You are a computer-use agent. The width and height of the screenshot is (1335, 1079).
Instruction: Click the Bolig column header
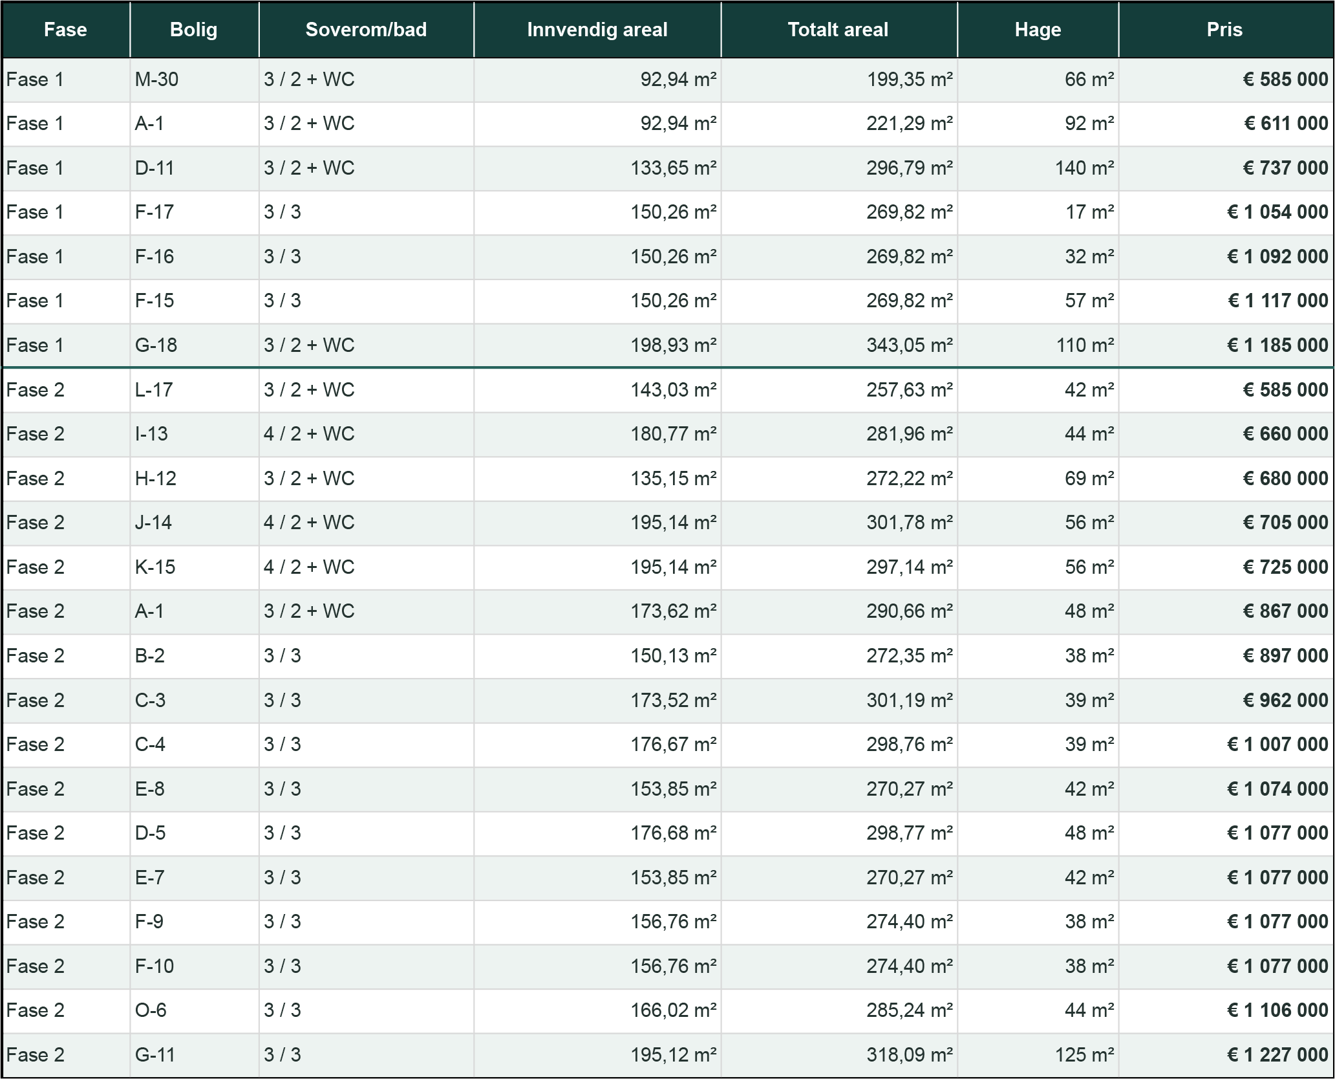pos(194,30)
